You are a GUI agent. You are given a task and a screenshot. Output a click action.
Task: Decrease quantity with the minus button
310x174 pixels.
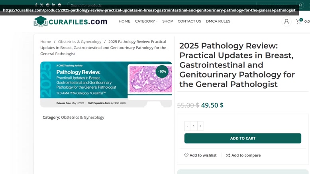point(187,126)
